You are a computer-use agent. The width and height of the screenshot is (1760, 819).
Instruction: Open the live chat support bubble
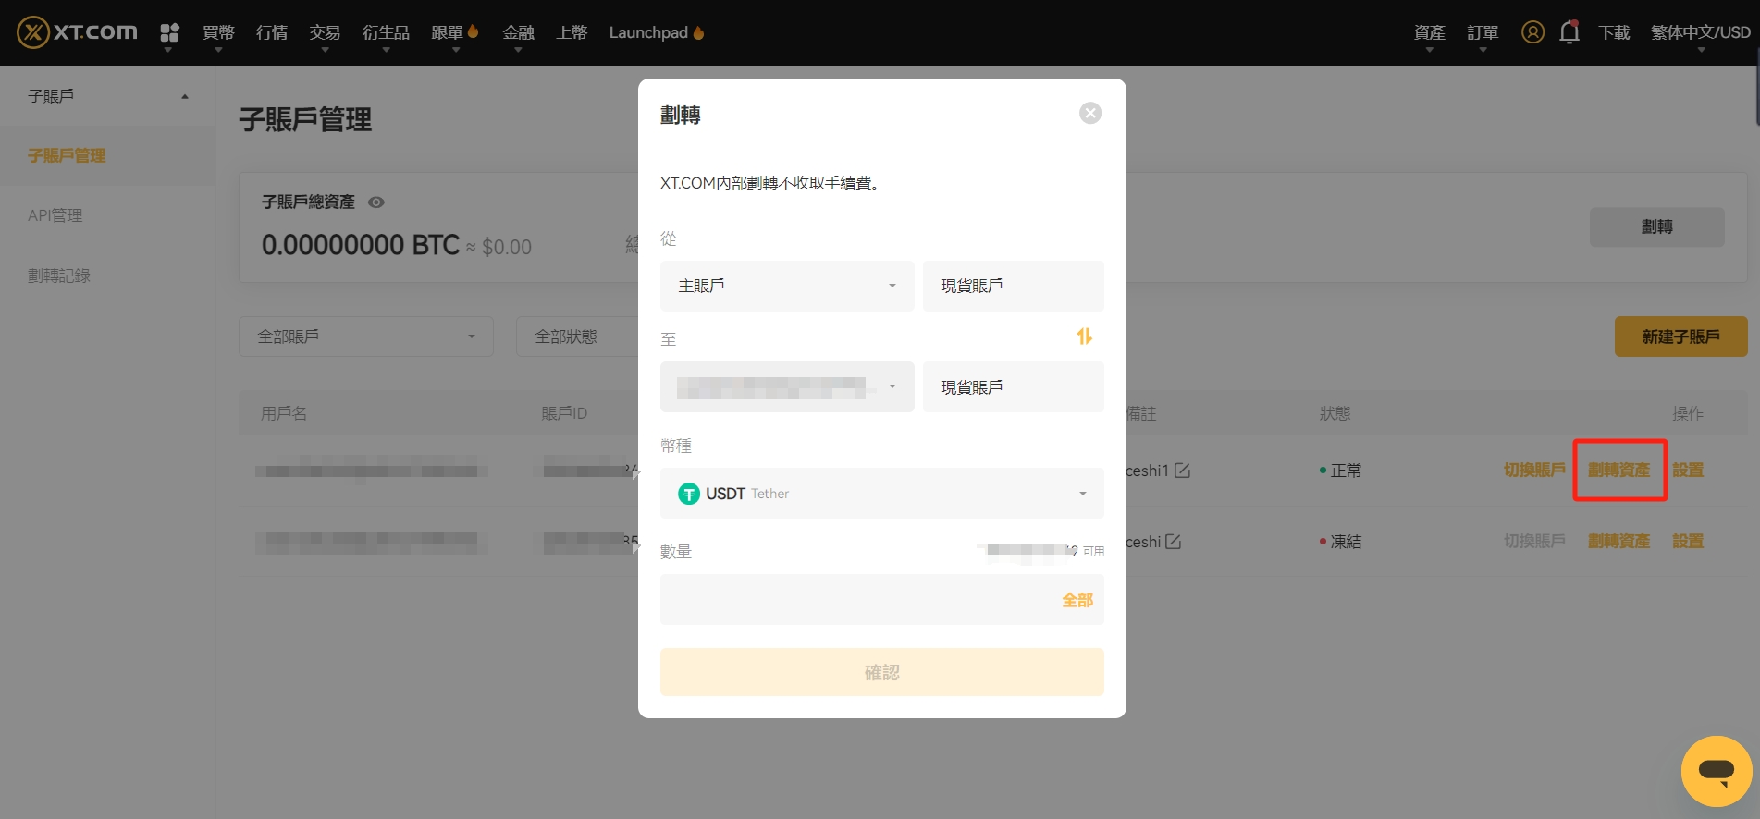tap(1717, 771)
